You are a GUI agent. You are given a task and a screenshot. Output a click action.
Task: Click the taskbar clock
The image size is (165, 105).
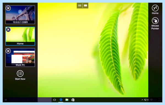point(160,100)
